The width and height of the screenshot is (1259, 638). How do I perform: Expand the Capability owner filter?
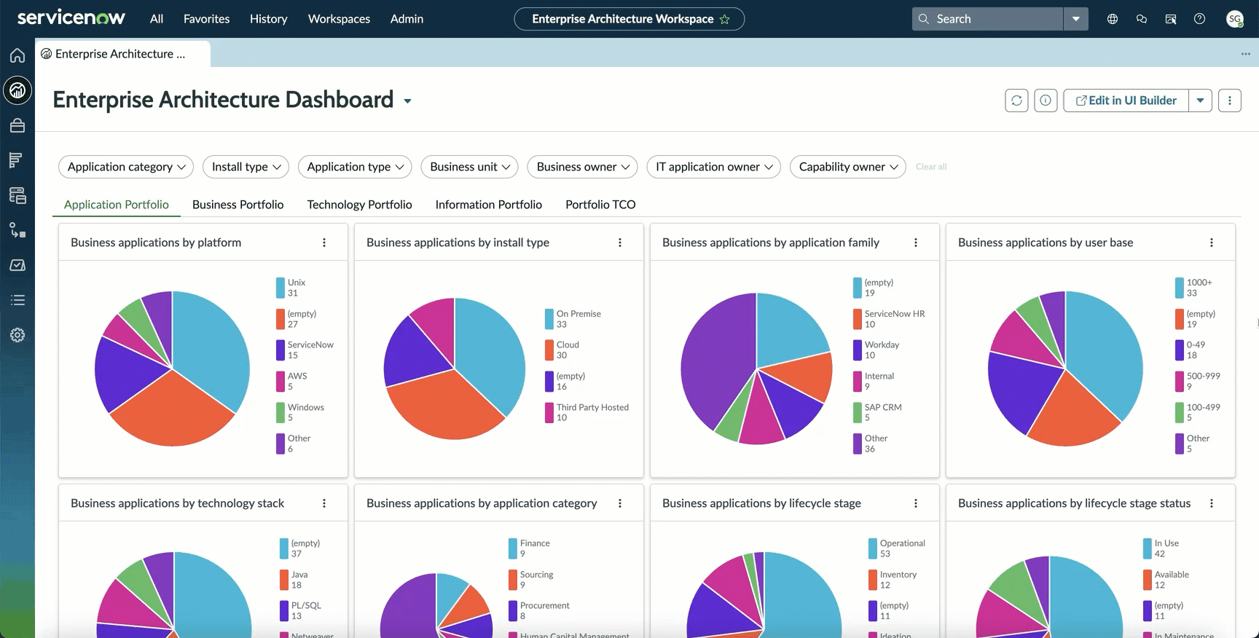(x=848, y=167)
